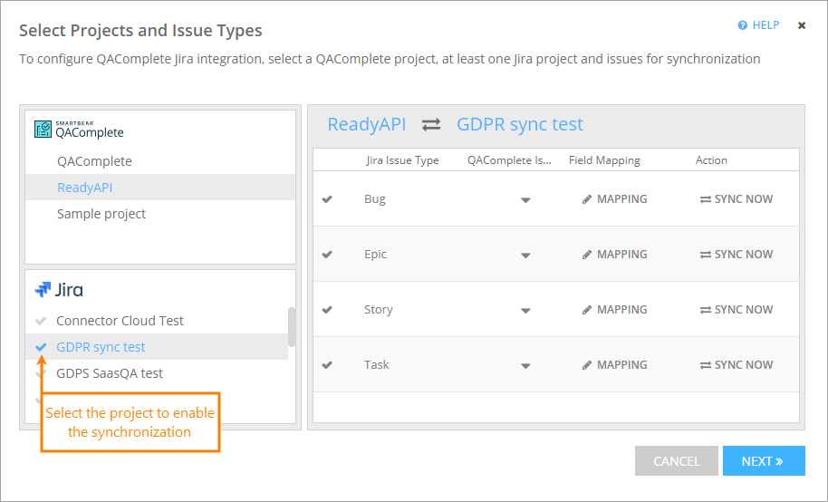Toggle the Epic issue type checkmark
Viewport: 828px width, 502px height.
tap(327, 255)
